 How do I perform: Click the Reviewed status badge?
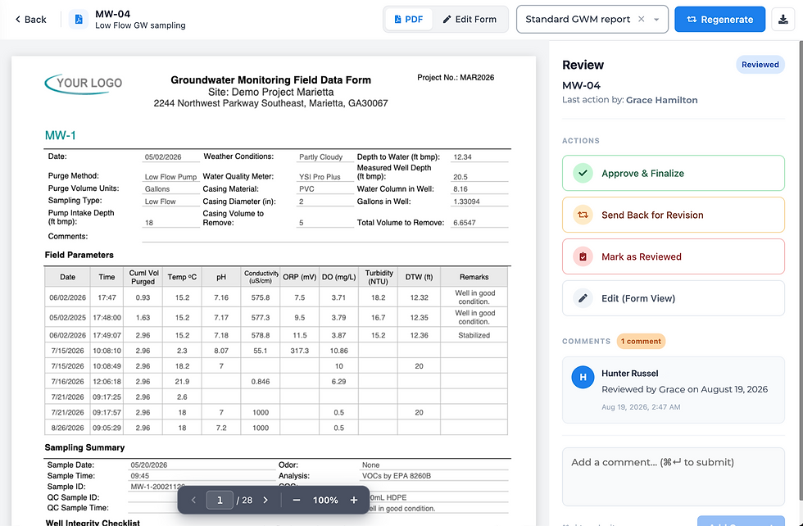pyautogui.click(x=760, y=65)
